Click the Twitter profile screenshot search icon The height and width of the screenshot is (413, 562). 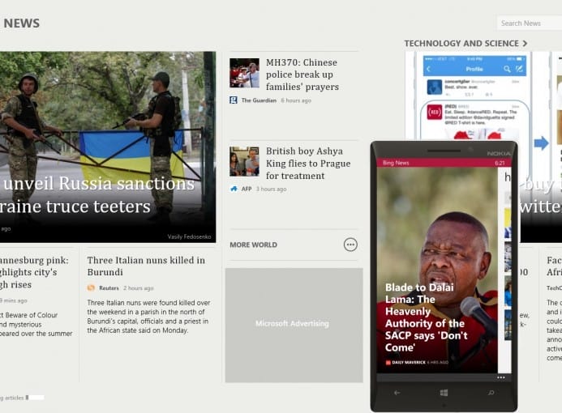click(x=506, y=69)
